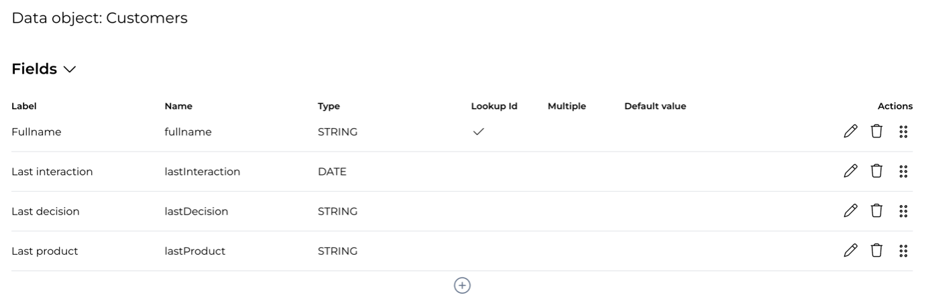928x307 pixels.
Task: Delete the Last decision field
Action: 876,211
